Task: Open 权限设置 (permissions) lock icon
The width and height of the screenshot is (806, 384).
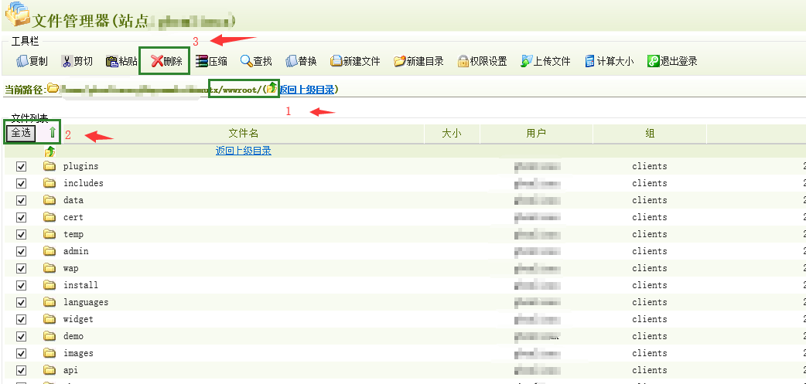Action: pyautogui.click(x=463, y=61)
